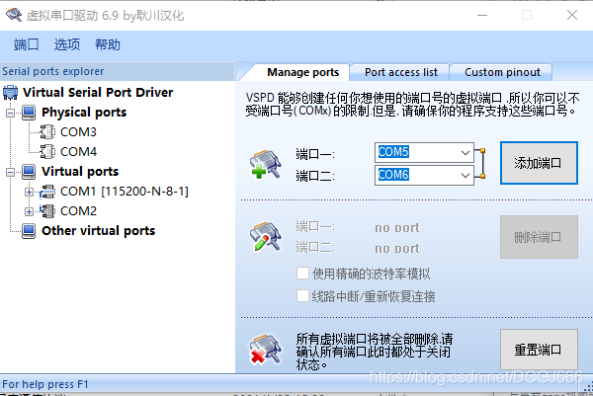Click the COM1 virtual port icon
This screenshot has width=593, height=396.
tap(47, 192)
